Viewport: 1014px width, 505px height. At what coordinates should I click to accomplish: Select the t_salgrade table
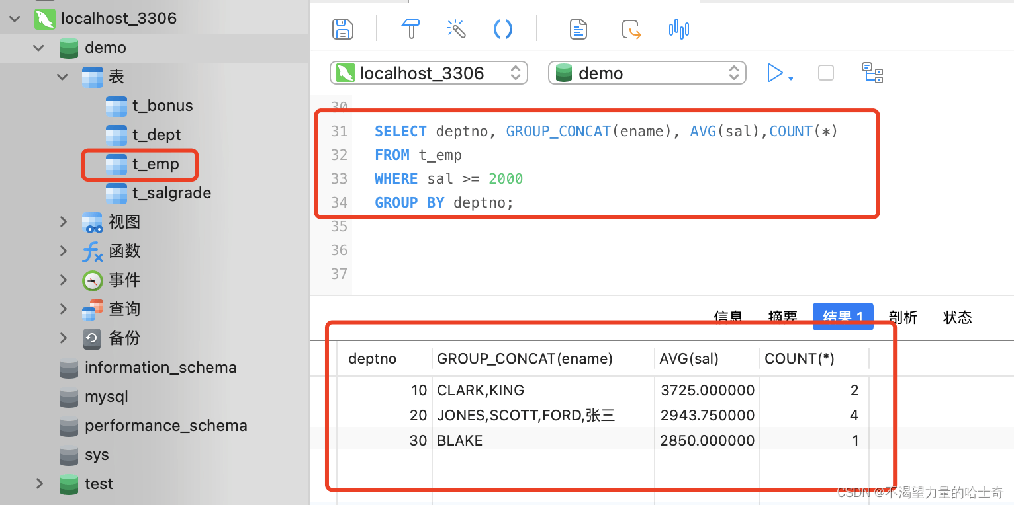point(171,193)
